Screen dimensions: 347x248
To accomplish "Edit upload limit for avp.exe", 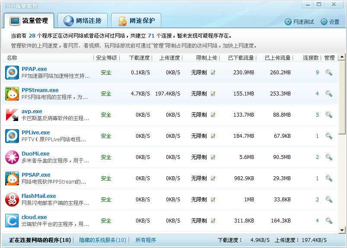I will pos(213,114).
